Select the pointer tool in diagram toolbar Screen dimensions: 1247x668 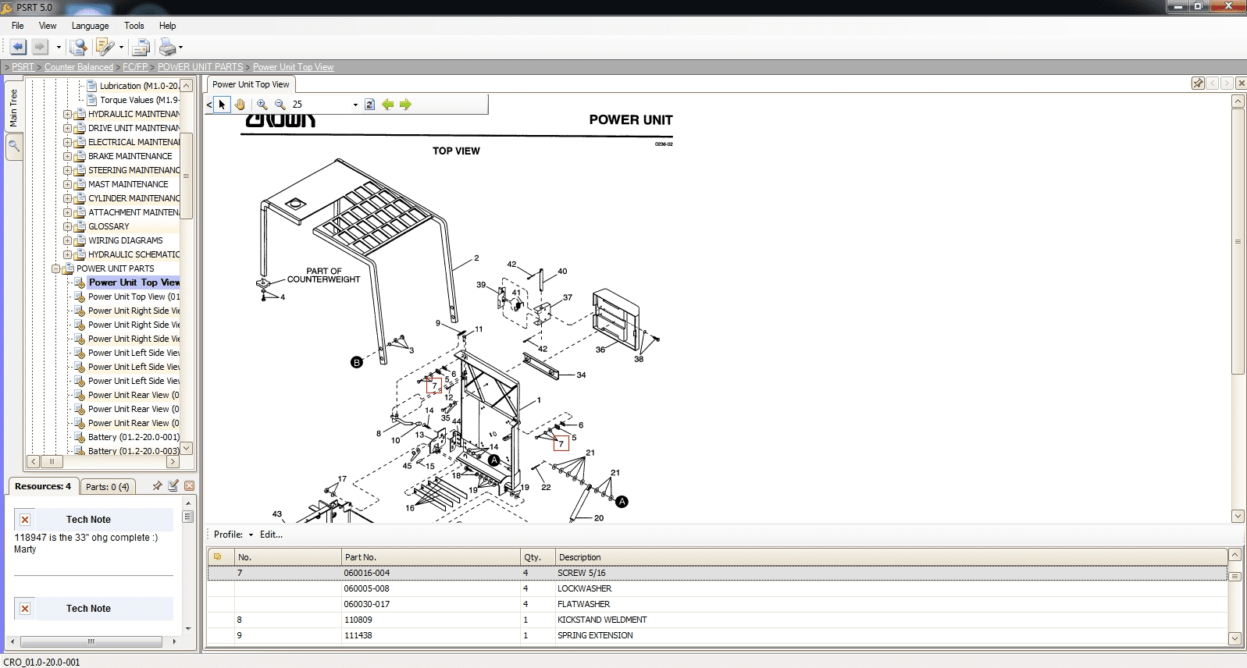[222, 104]
